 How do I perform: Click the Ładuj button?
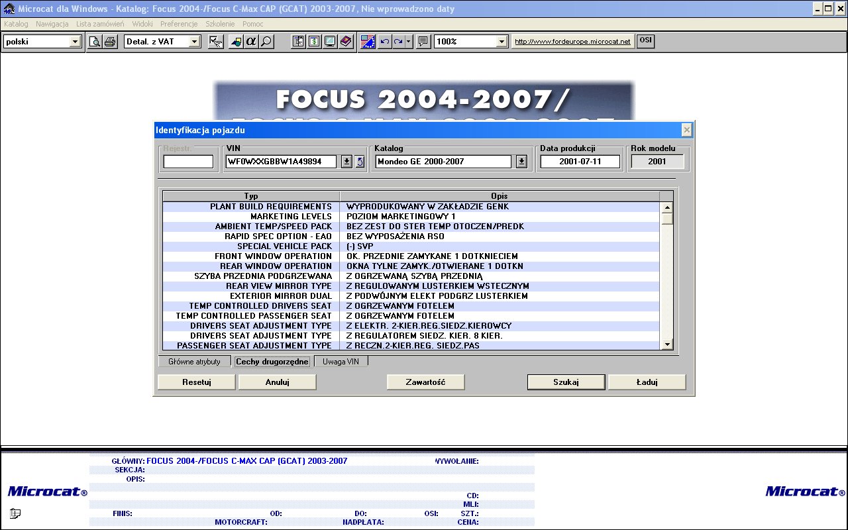click(647, 382)
